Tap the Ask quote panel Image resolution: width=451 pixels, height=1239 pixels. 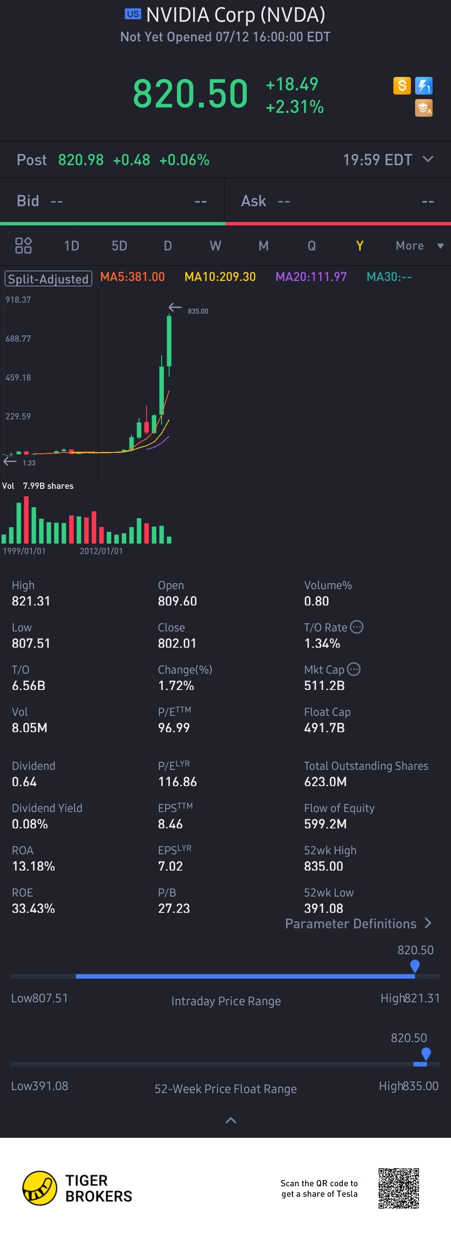click(338, 201)
